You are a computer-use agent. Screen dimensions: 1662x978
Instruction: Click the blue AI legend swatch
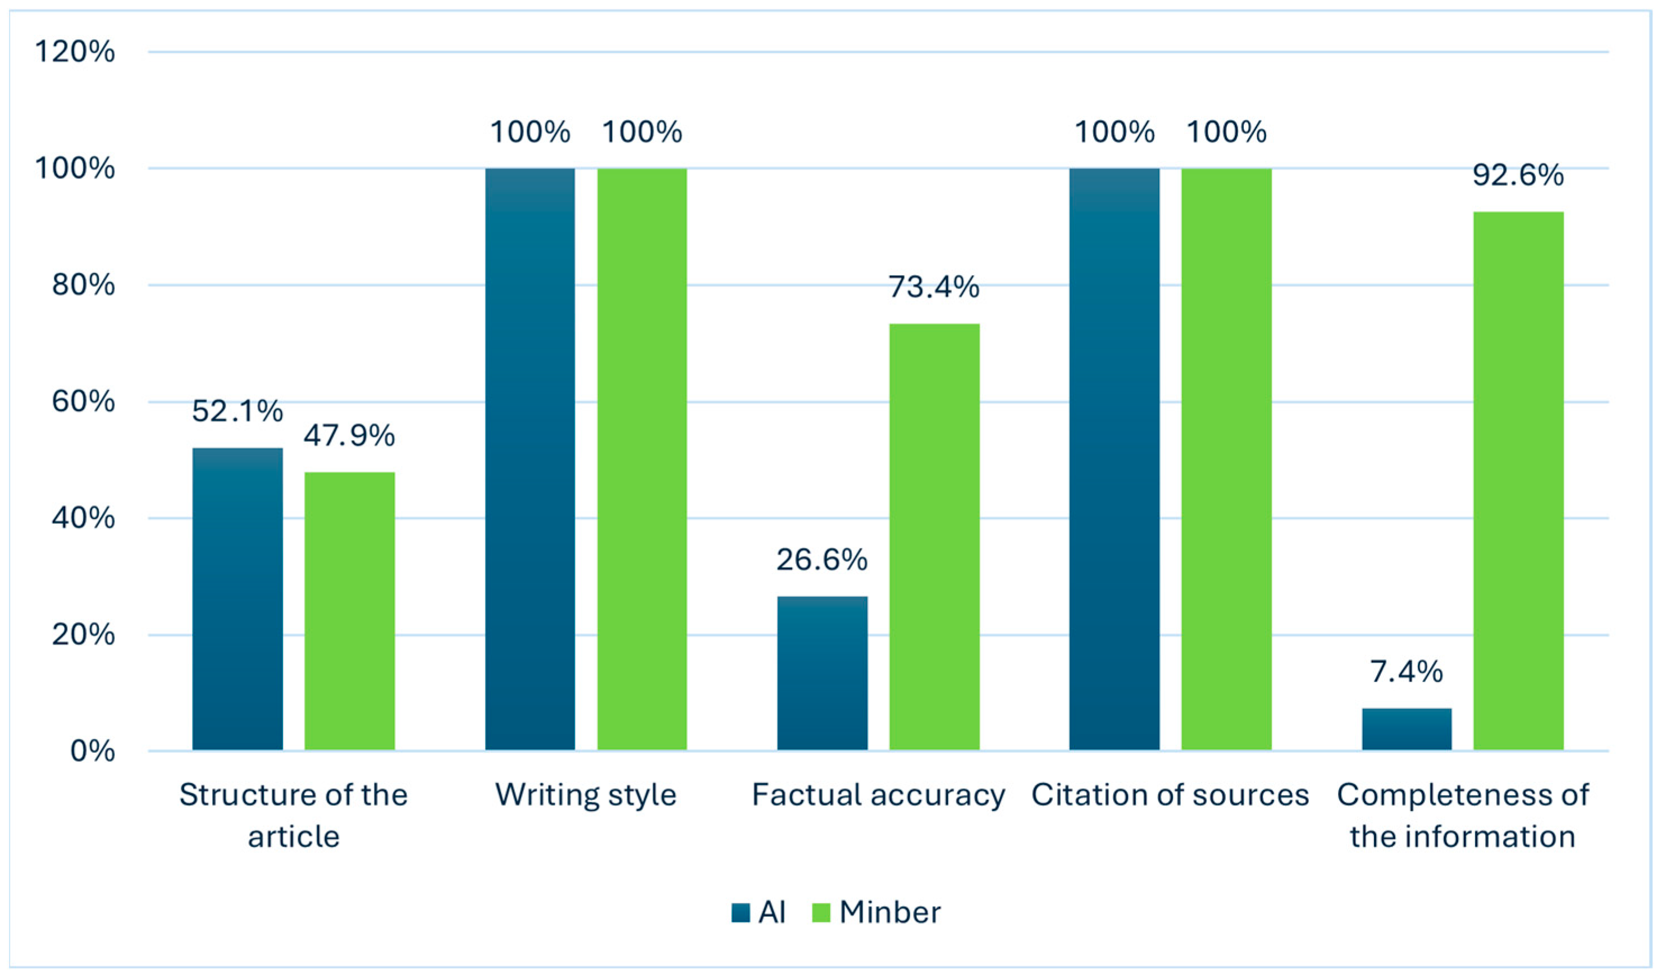[741, 913]
